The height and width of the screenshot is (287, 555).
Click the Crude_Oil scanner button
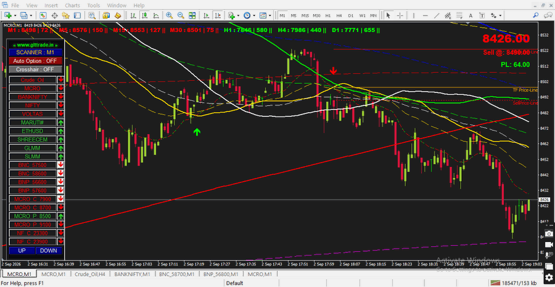[x=33, y=80]
